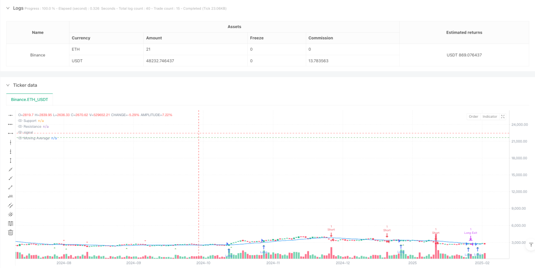The image size is (535, 268).
Task: Select the horizontal straight line drawing tool
Action: coord(11,115)
